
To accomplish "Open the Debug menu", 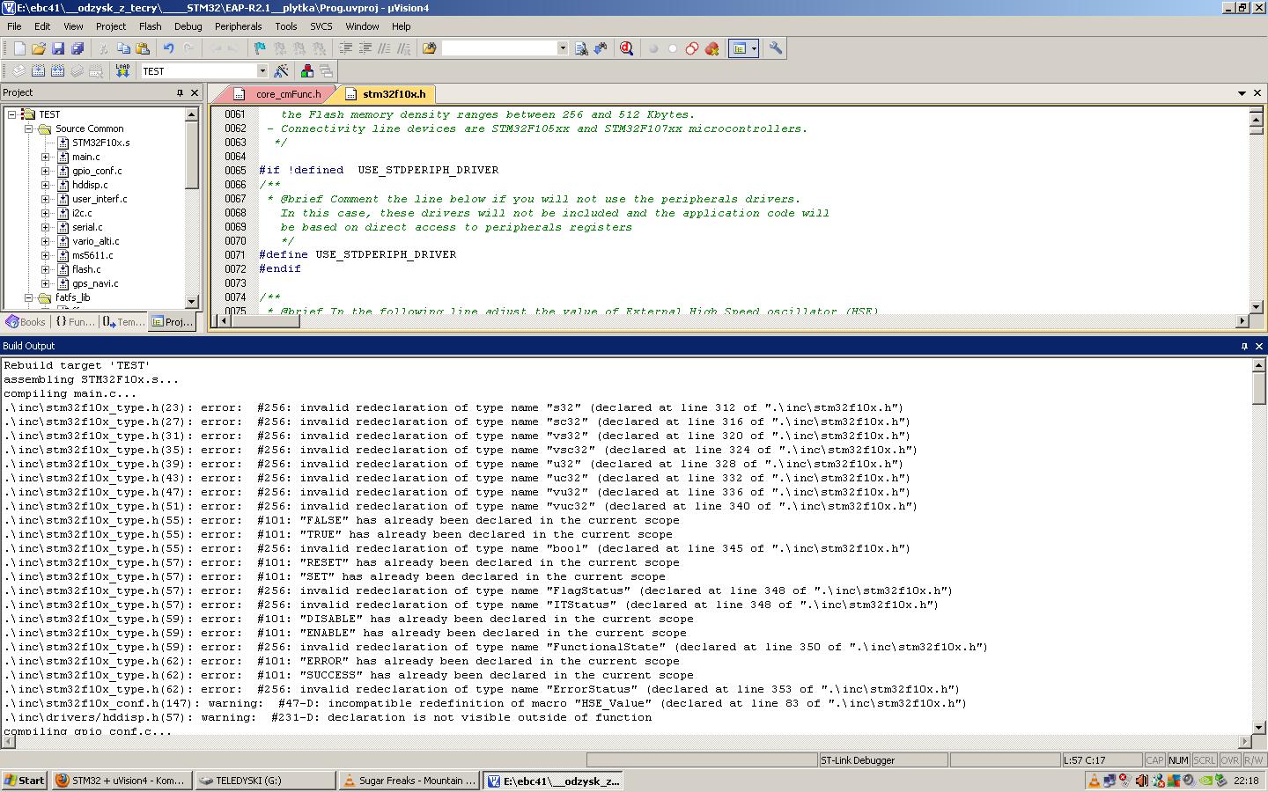I will click(188, 26).
